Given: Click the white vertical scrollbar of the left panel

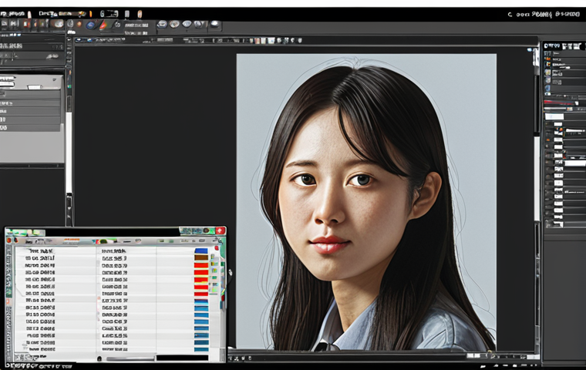Looking at the screenshot, I should click(x=69, y=152).
